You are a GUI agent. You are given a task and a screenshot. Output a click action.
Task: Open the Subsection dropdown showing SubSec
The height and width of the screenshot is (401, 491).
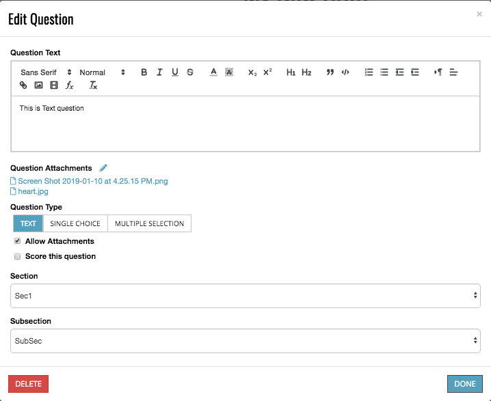click(245, 341)
